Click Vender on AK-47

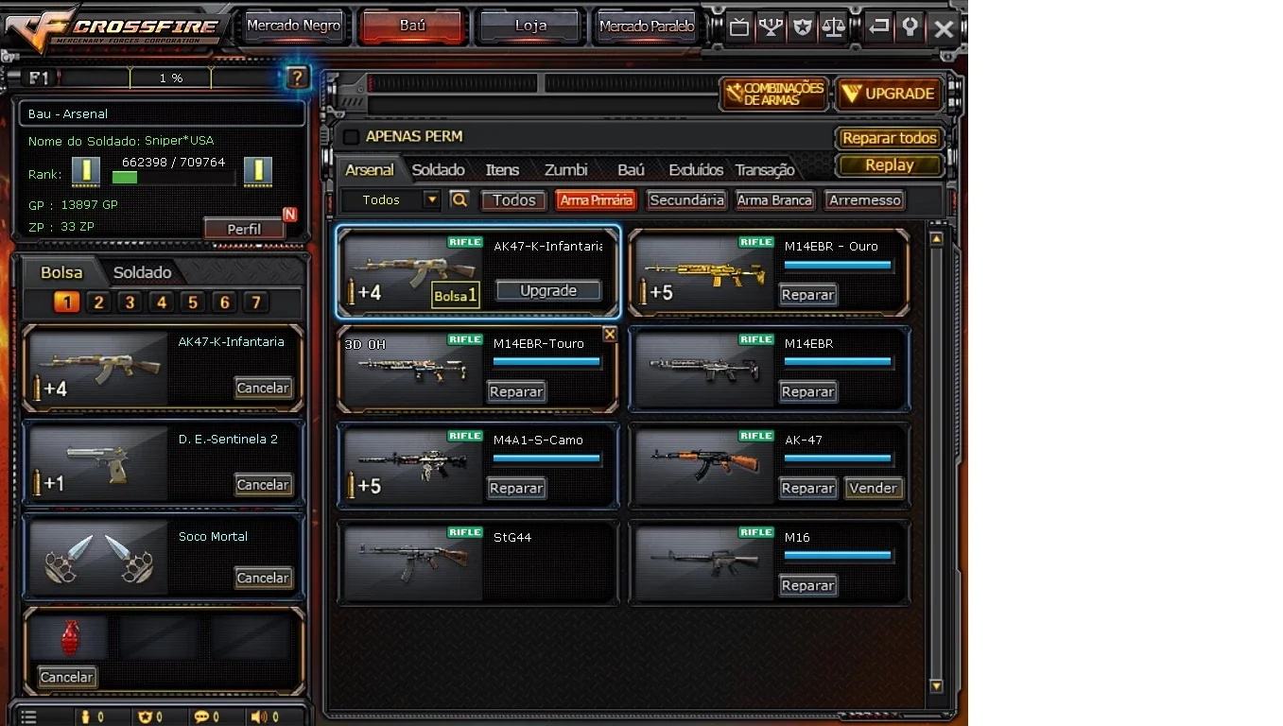tap(873, 488)
